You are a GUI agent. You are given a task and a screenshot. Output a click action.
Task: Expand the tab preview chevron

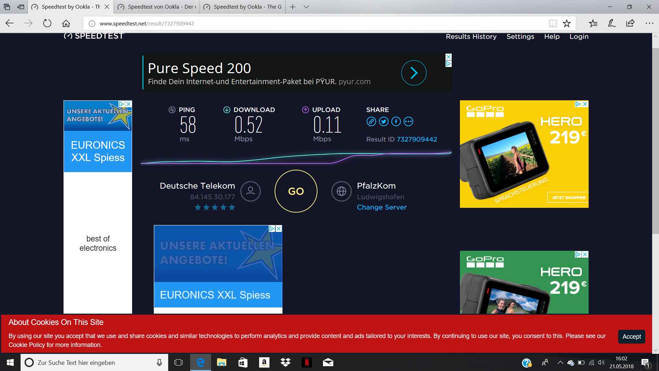pos(306,7)
